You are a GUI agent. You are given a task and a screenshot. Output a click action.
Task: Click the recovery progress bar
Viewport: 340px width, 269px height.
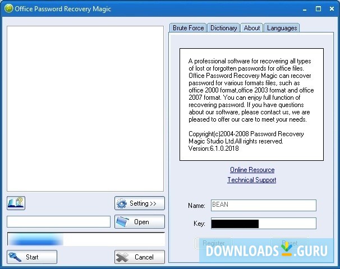[x=86, y=239]
